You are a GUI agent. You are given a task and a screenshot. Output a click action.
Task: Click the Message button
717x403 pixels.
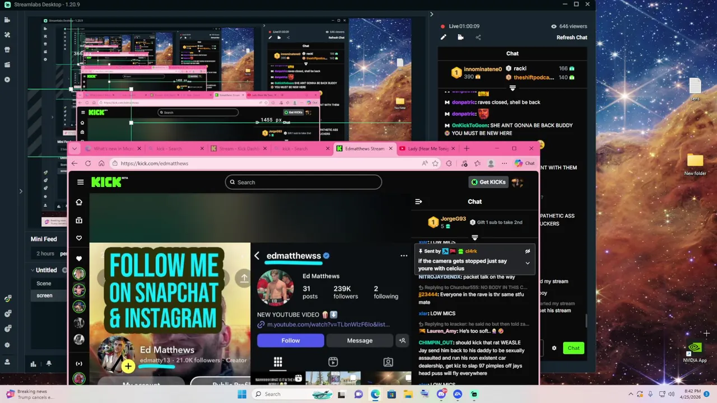tap(360, 340)
